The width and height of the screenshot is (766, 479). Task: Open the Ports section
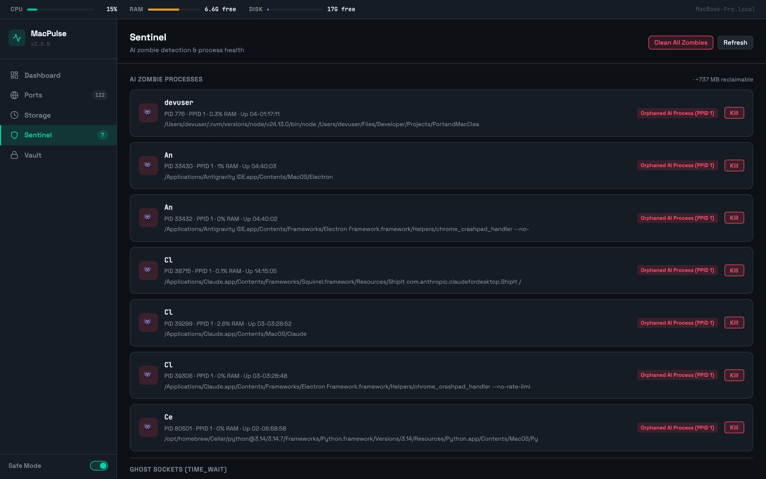59,95
